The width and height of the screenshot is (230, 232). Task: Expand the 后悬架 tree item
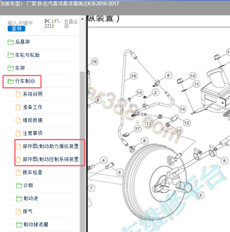22,42
